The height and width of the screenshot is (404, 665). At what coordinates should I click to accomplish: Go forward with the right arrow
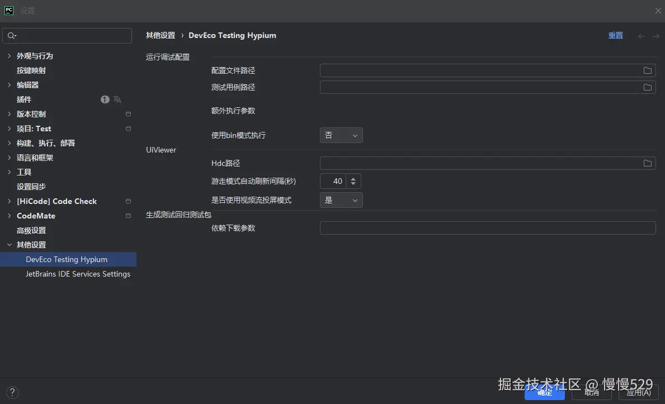click(x=655, y=36)
